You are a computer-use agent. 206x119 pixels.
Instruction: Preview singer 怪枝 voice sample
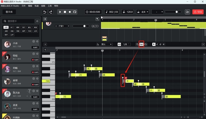click(34, 54)
